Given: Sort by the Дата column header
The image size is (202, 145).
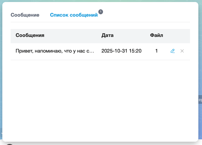Looking at the screenshot, I should coord(107,35).
